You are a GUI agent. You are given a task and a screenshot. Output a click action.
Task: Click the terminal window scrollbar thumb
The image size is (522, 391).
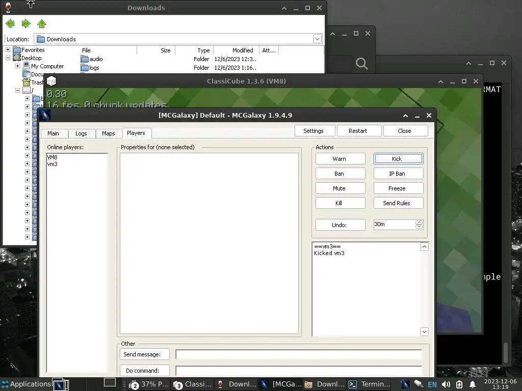coord(506,352)
